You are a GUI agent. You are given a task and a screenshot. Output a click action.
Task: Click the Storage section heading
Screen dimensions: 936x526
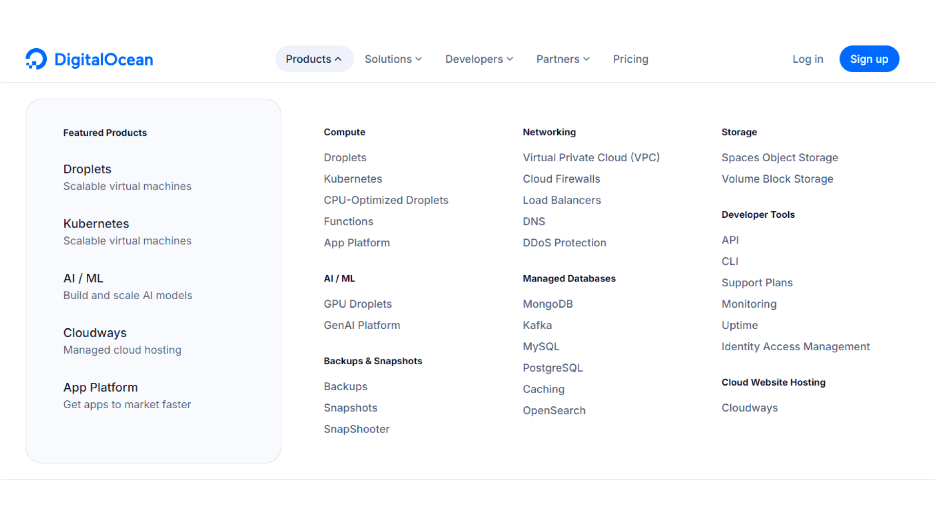(x=739, y=132)
